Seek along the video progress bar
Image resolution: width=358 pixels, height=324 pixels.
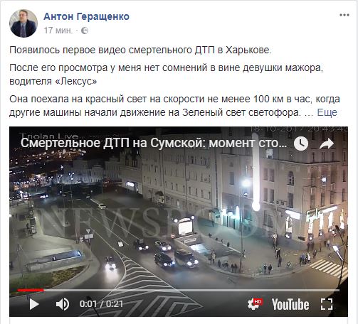[179, 290]
